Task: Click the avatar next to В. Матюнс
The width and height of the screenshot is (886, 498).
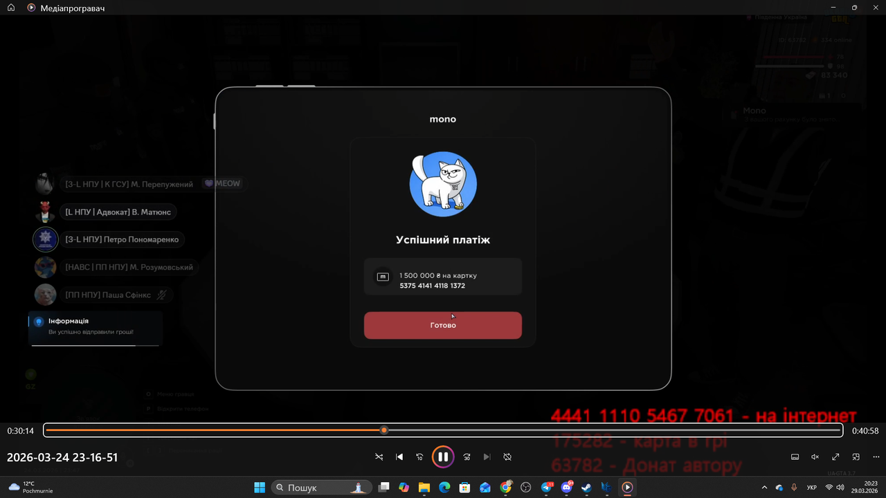Action: pyautogui.click(x=46, y=212)
